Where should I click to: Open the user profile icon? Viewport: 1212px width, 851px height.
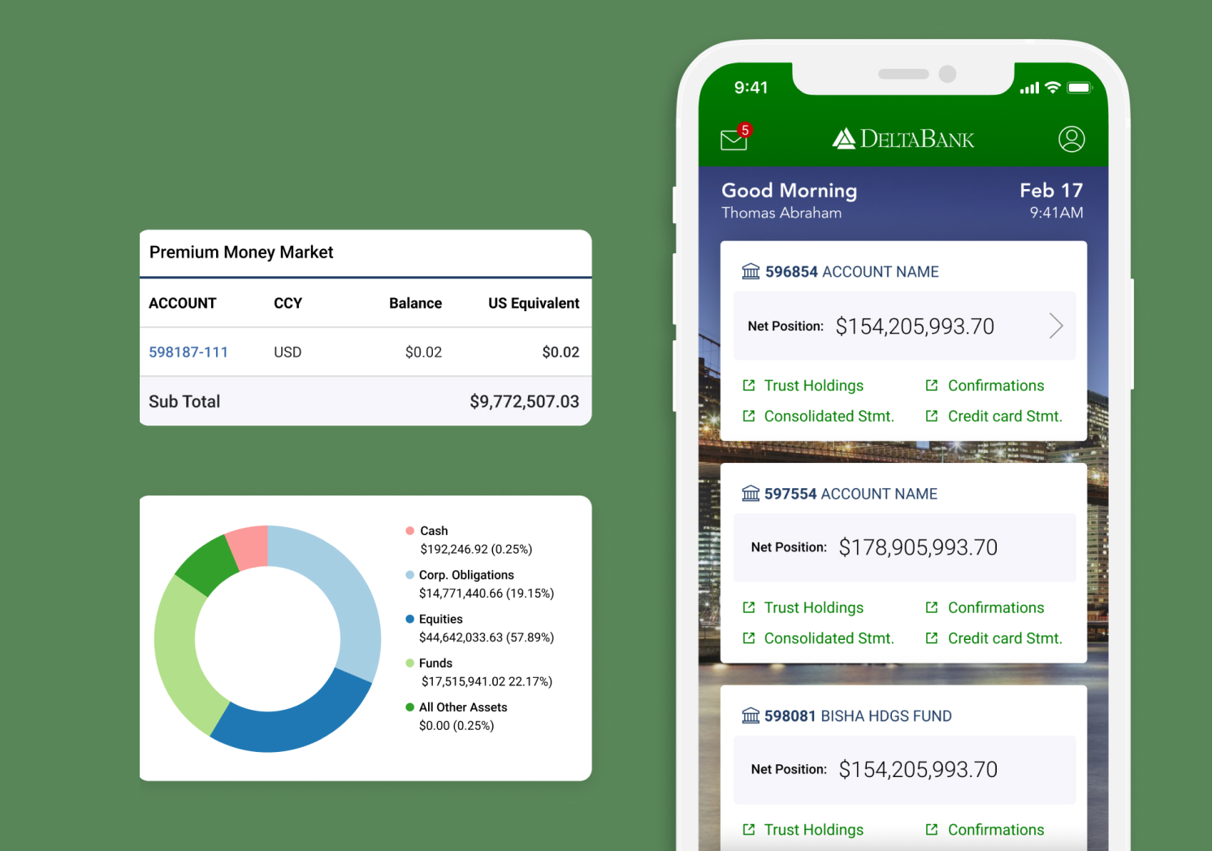click(1071, 139)
